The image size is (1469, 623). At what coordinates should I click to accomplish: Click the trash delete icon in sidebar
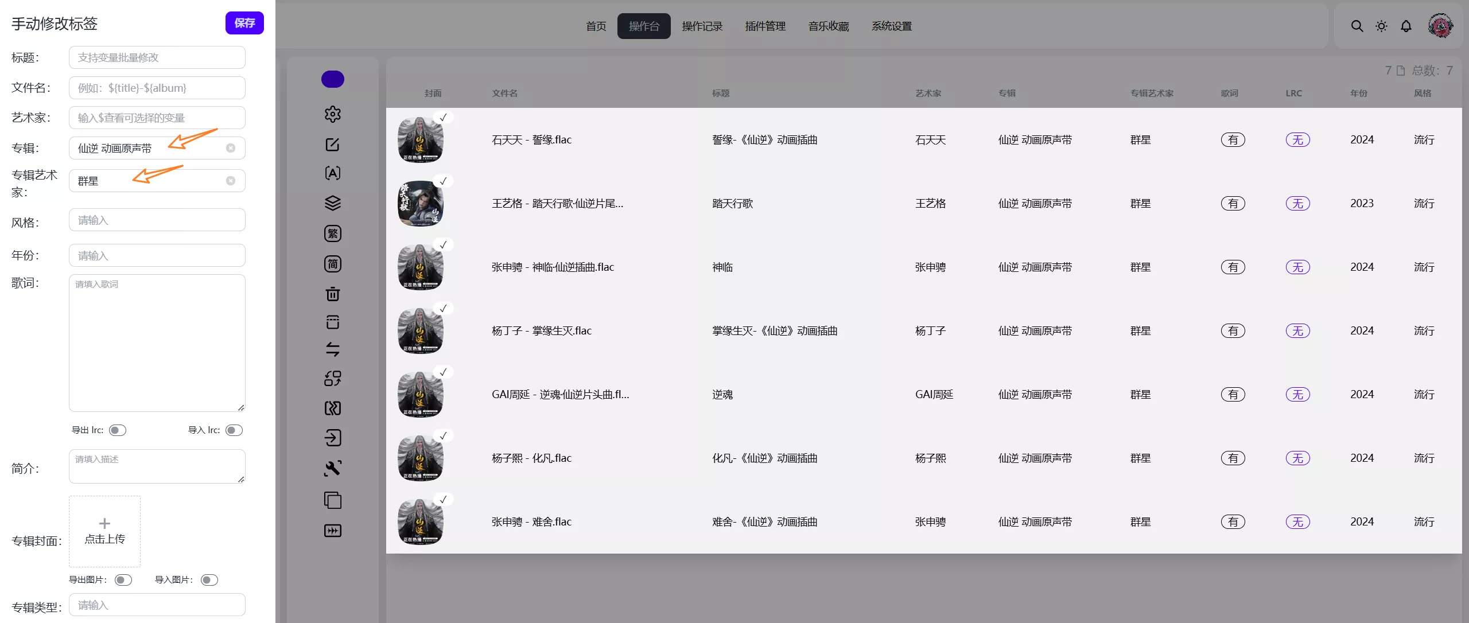point(333,294)
